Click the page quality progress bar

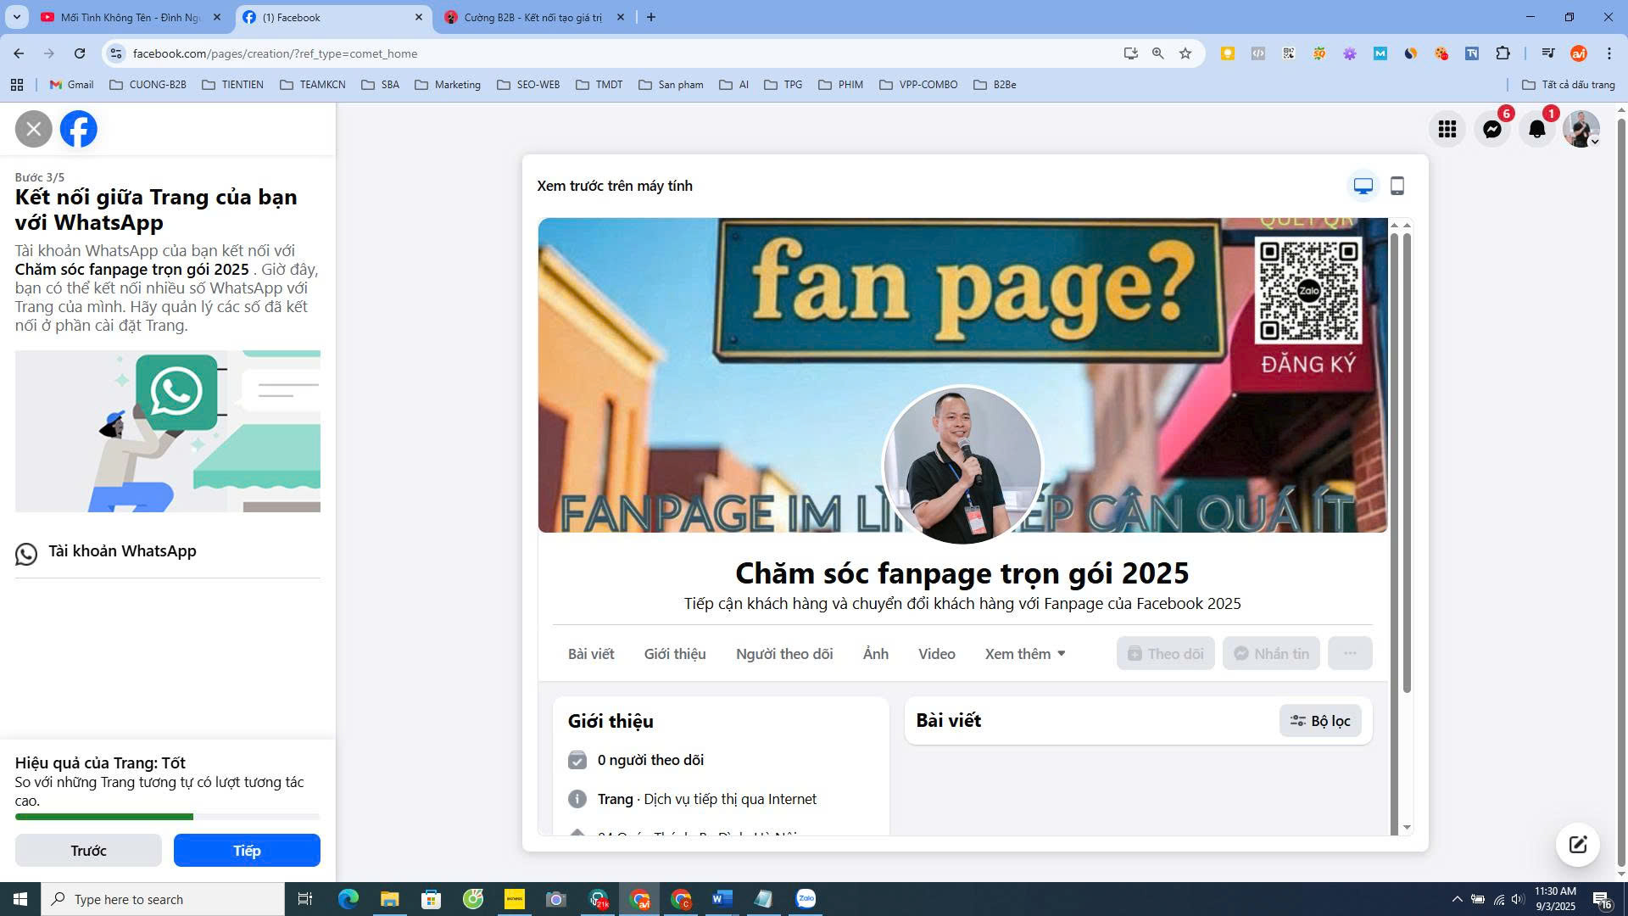click(x=167, y=817)
